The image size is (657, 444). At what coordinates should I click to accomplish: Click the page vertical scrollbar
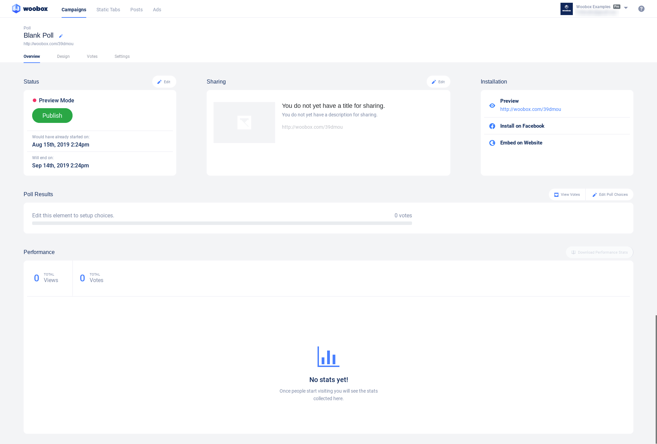(656, 379)
